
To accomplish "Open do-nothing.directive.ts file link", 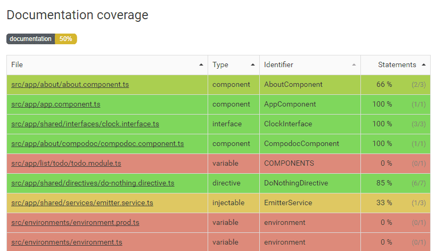I will pos(93,183).
